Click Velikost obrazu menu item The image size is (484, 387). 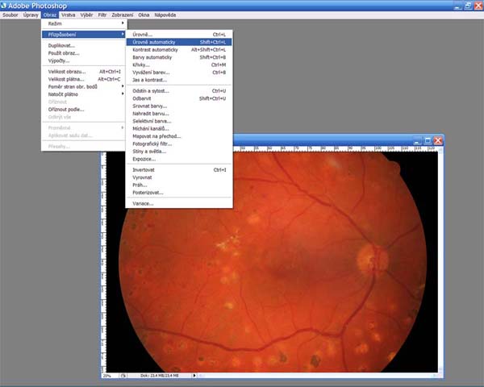68,72
